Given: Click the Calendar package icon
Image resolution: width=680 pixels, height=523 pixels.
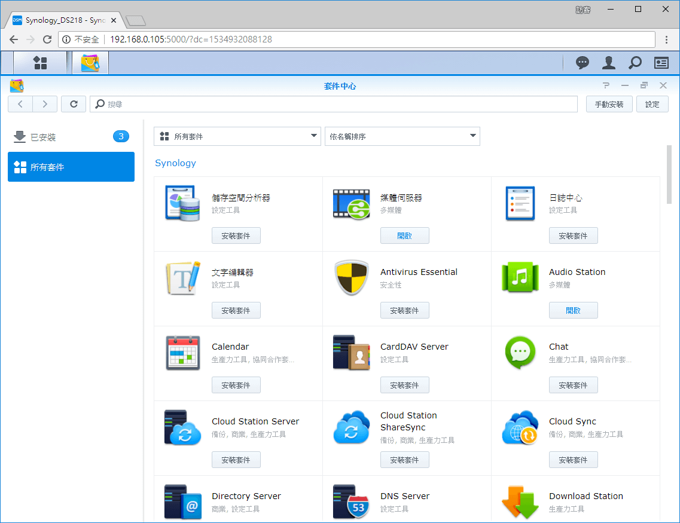Looking at the screenshot, I should pyautogui.click(x=182, y=353).
